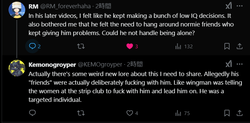The image size is (250, 123).
Task: Repost RM's tweet
Action: click(x=81, y=46)
